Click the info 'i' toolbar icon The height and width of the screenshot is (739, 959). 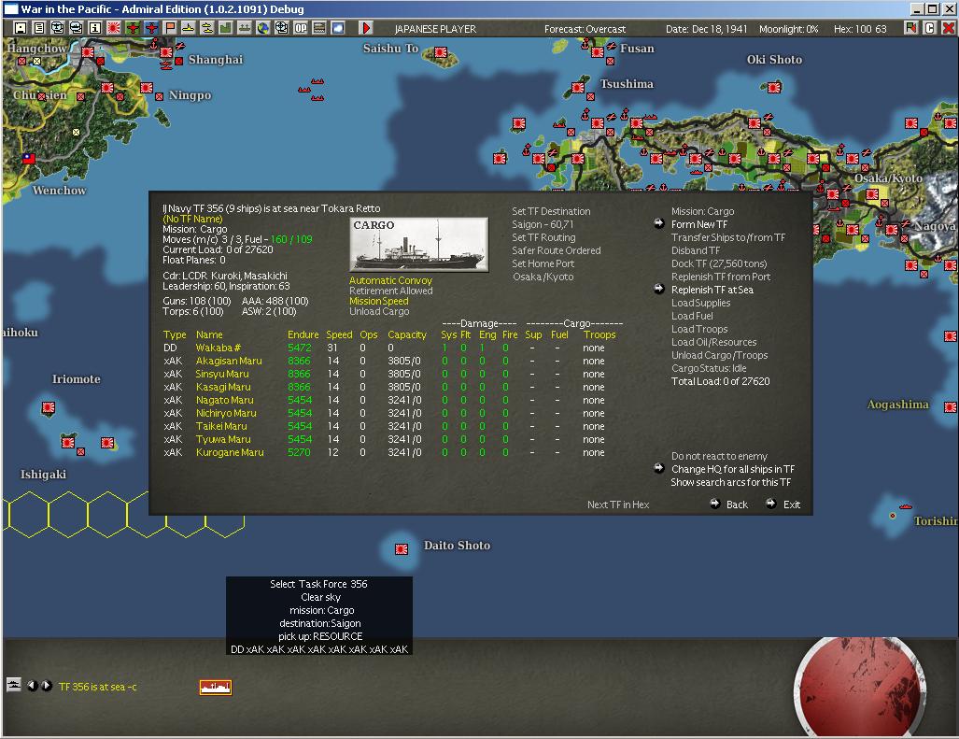tap(95, 28)
